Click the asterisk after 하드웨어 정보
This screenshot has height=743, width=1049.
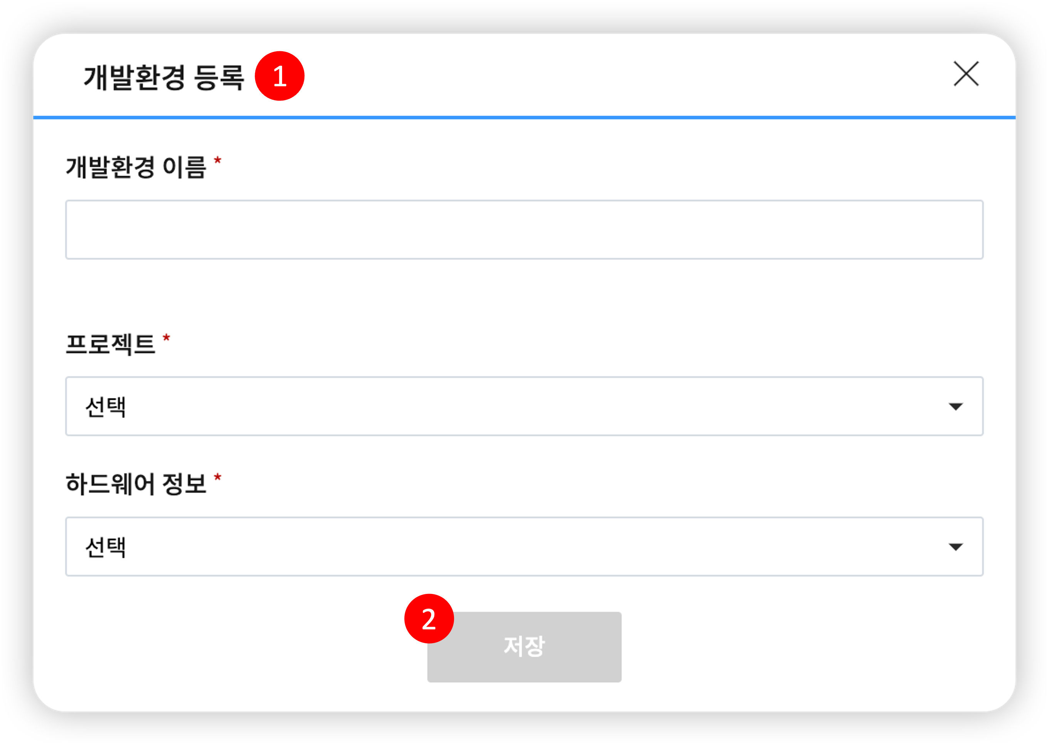coord(218,478)
